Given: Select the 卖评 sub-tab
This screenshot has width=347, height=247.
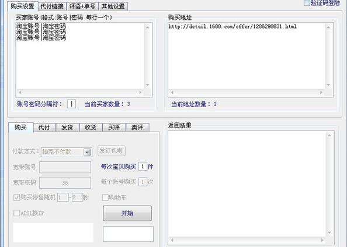Looking at the screenshot, I should pyautogui.click(x=137, y=128).
